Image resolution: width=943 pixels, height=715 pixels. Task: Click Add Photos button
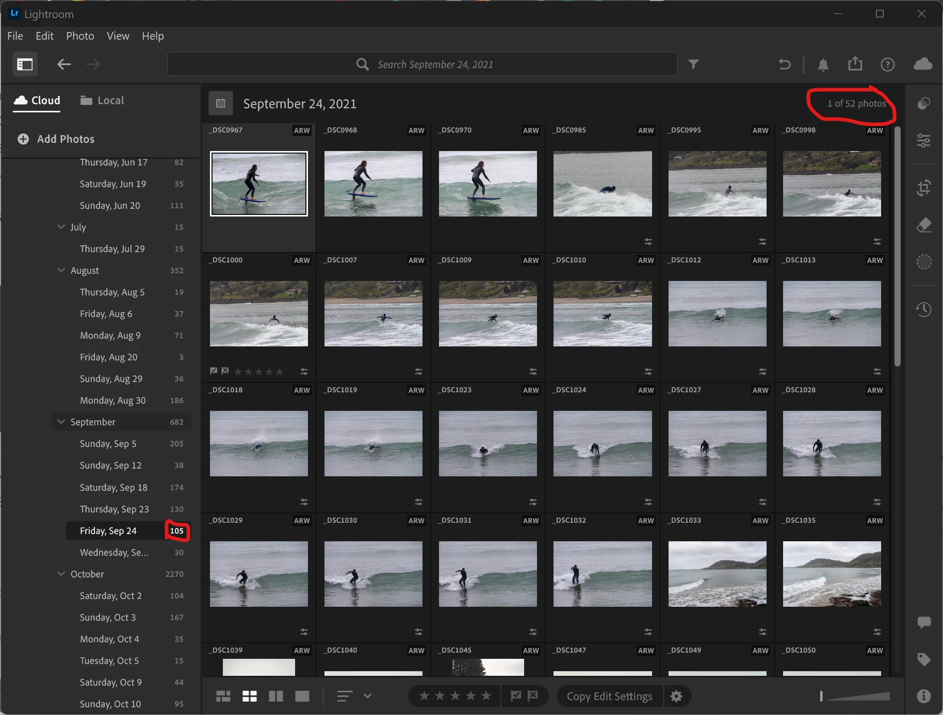(56, 139)
